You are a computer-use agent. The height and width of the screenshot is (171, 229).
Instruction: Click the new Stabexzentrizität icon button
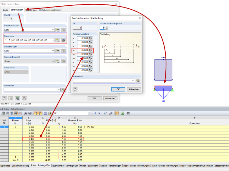click(58, 30)
